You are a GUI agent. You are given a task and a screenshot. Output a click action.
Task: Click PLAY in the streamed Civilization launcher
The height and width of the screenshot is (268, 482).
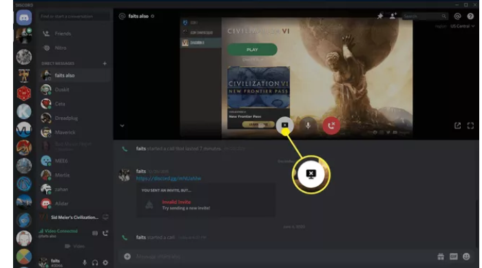(x=252, y=50)
